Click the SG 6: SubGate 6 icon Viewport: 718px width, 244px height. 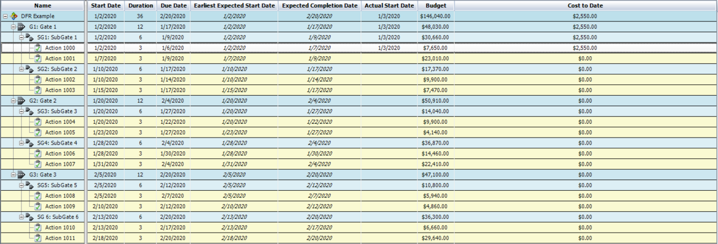click(x=30, y=216)
